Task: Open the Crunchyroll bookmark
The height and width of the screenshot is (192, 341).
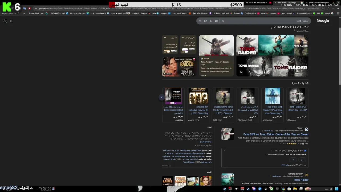Action: (182, 13)
